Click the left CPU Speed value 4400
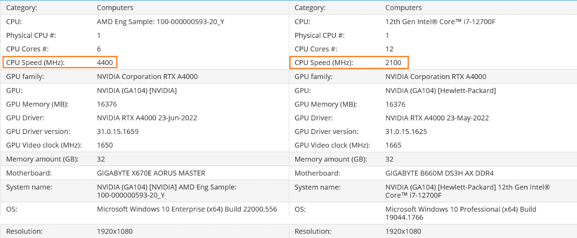The height and width of the screenshot is (238, 577). coord(105,62)
